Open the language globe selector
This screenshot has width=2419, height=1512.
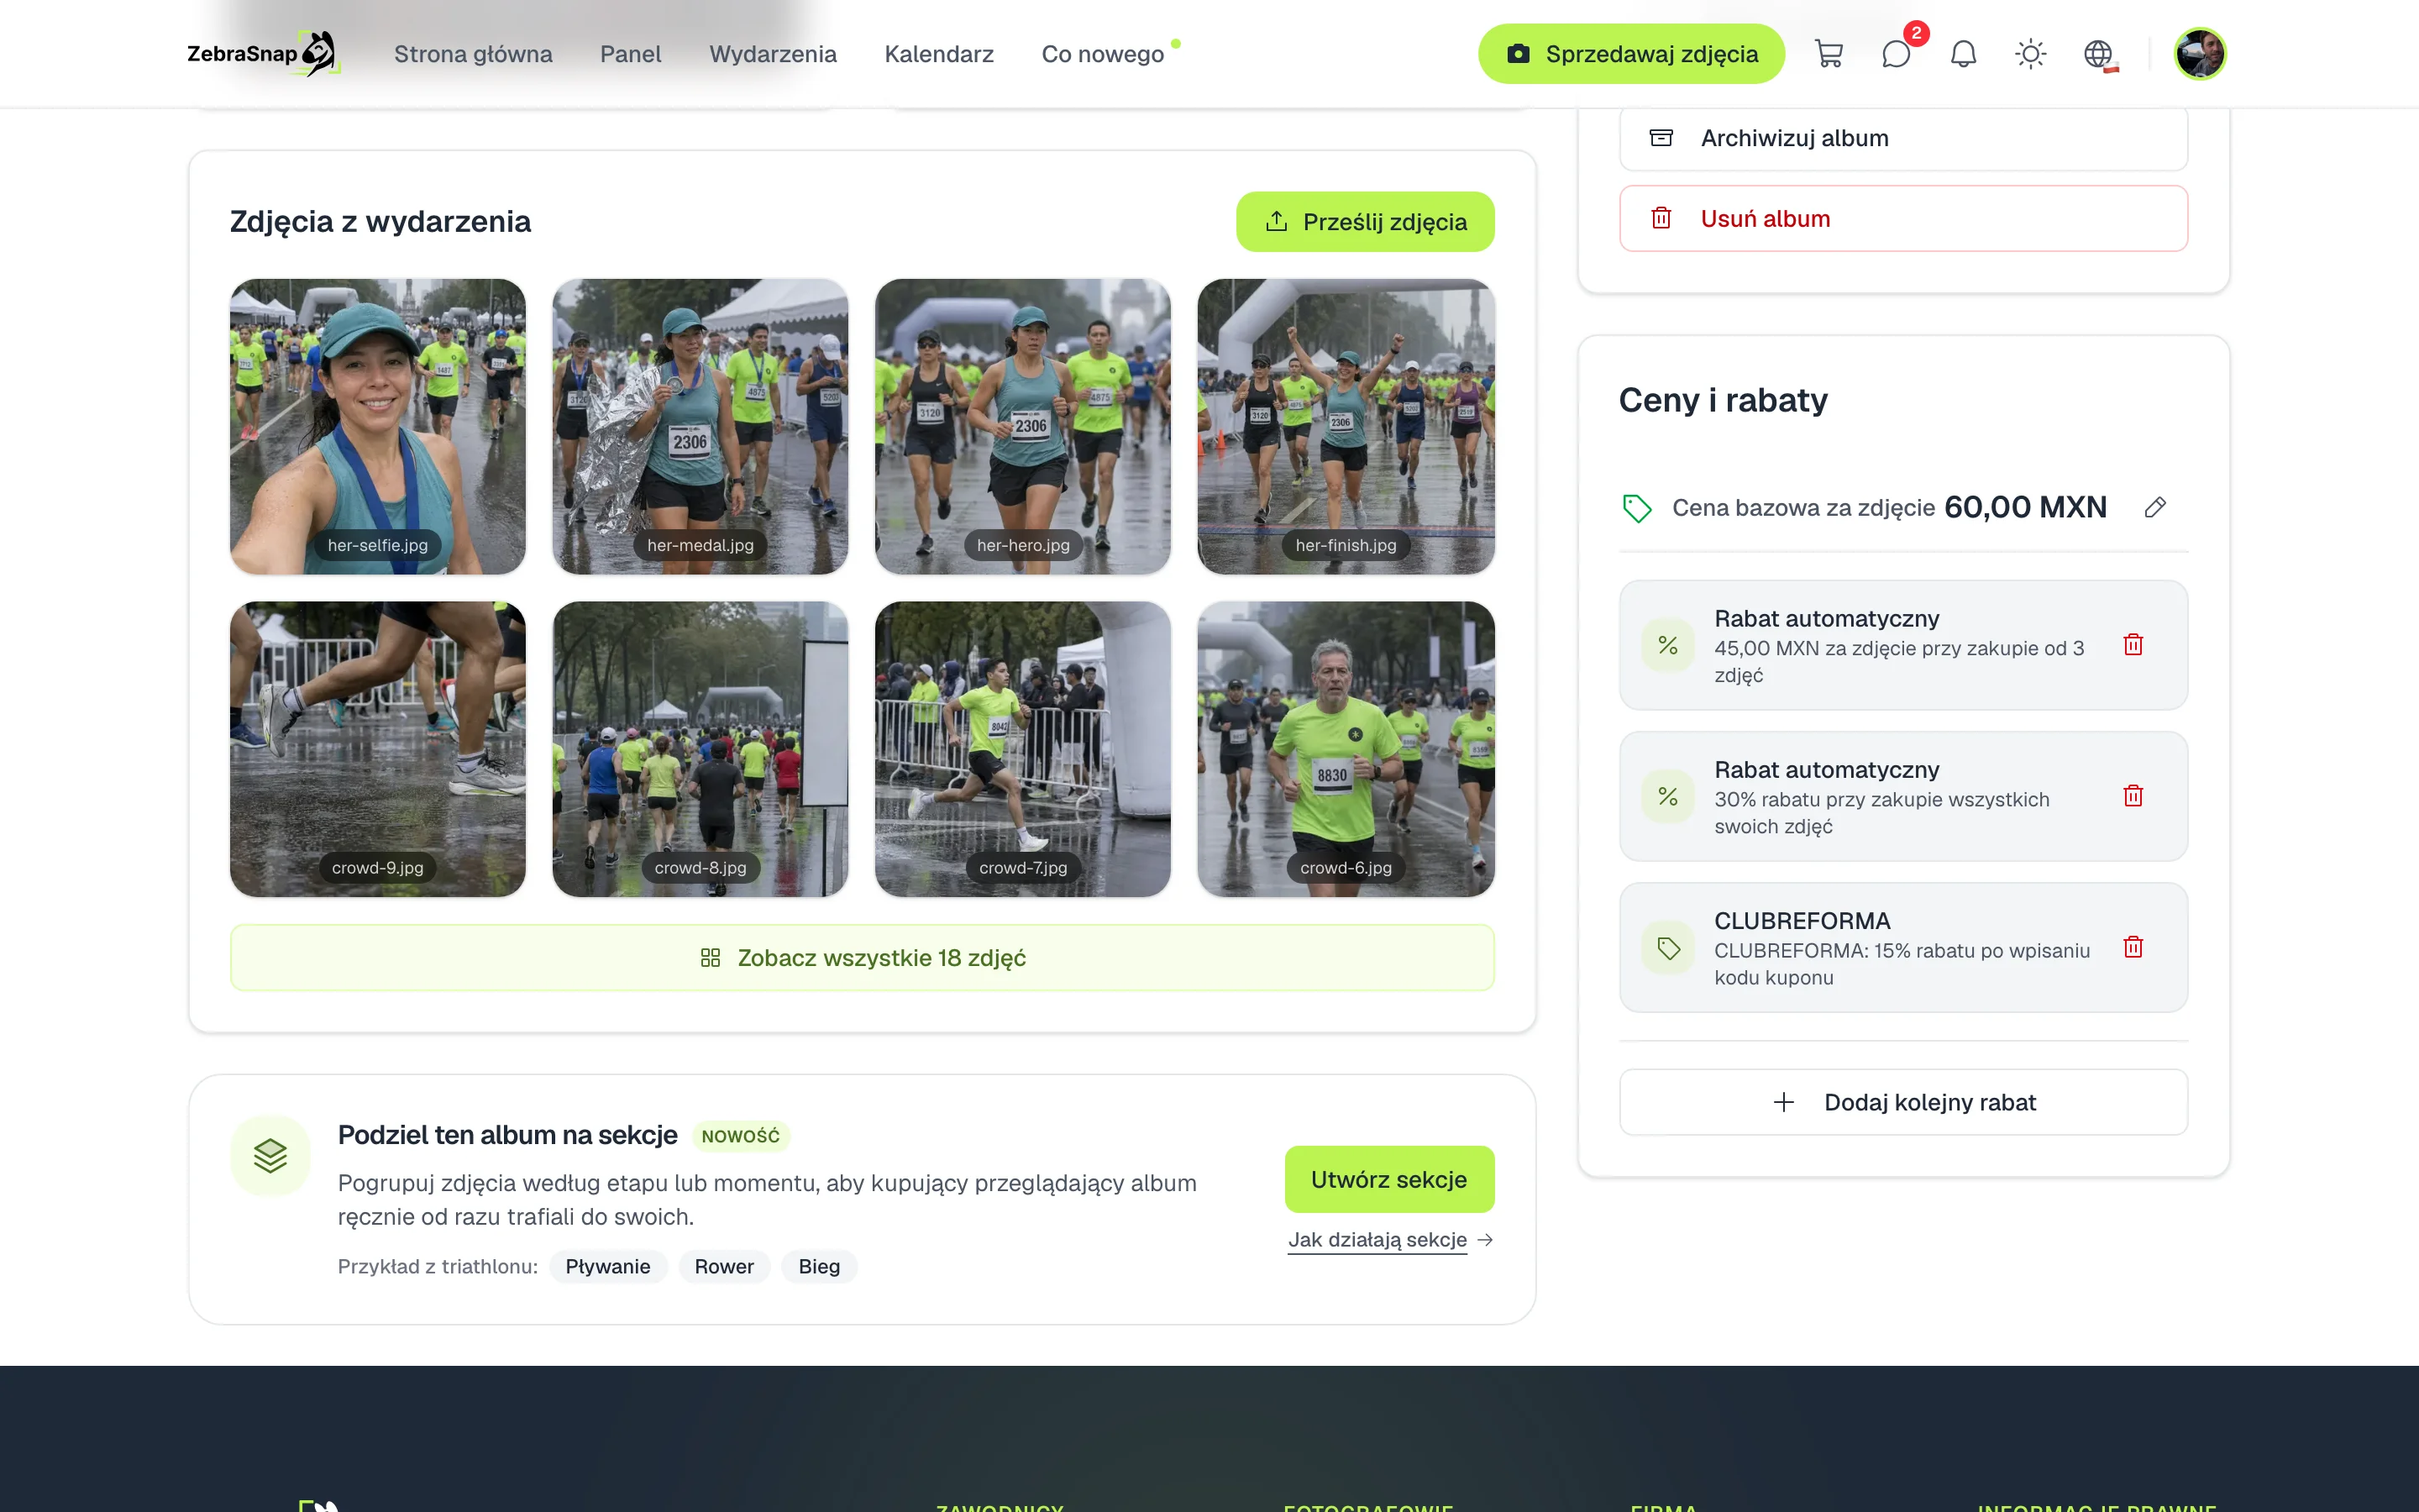2098,54
